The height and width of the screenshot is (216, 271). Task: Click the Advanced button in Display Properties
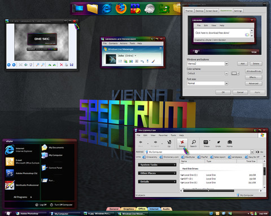pyautogui.click(x=253, y=83)
